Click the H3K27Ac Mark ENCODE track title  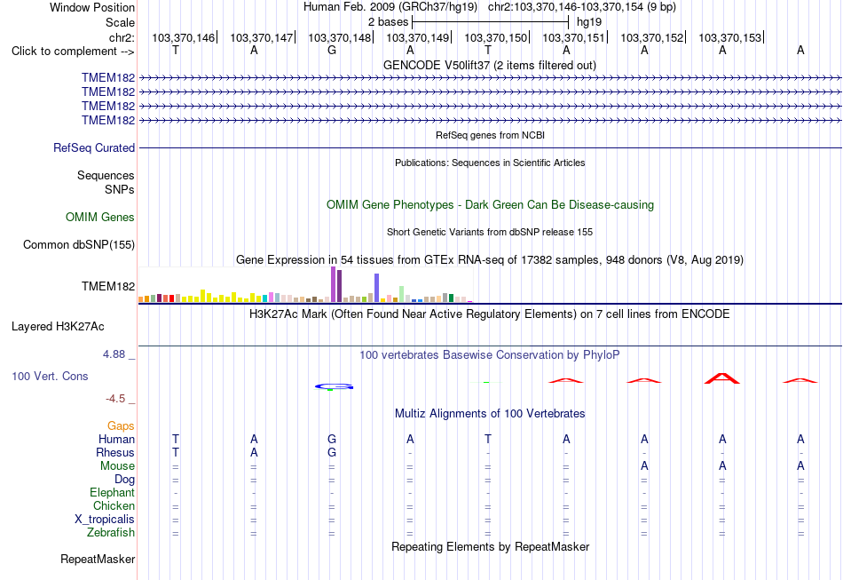click(489, 314)
